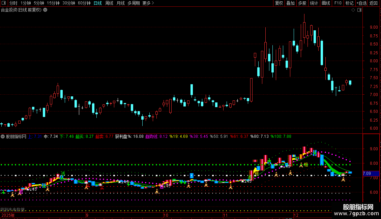The width and height of the screenshot is (381, 219).
Task: Click the 叠加 overlay button
Action: click(x=290, y=3)
